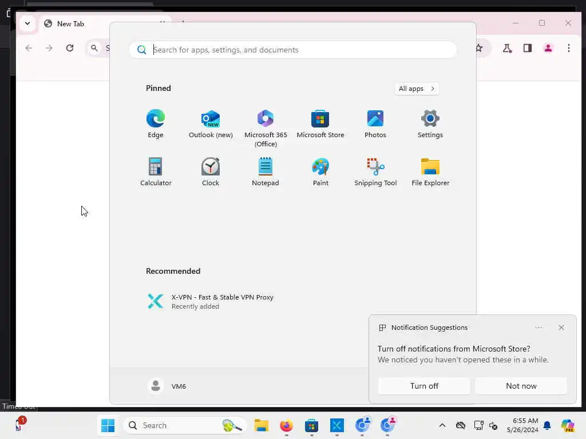The image size is (586, 439).
Task: Reload the Chrome page
Action: click(x=70, y=48)
